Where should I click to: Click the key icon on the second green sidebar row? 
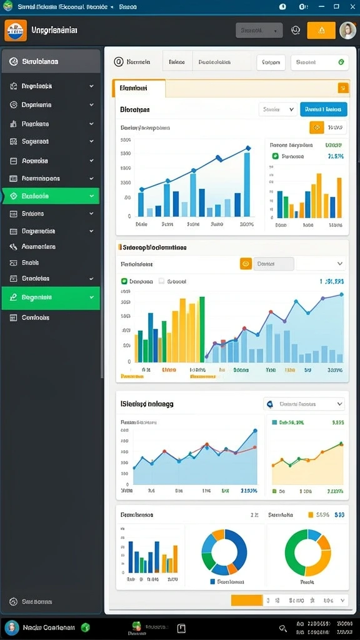pos(14,297)
